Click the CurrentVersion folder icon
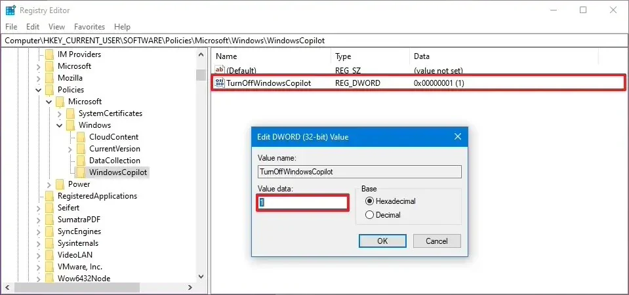The image size is (629, 295). 81,149
